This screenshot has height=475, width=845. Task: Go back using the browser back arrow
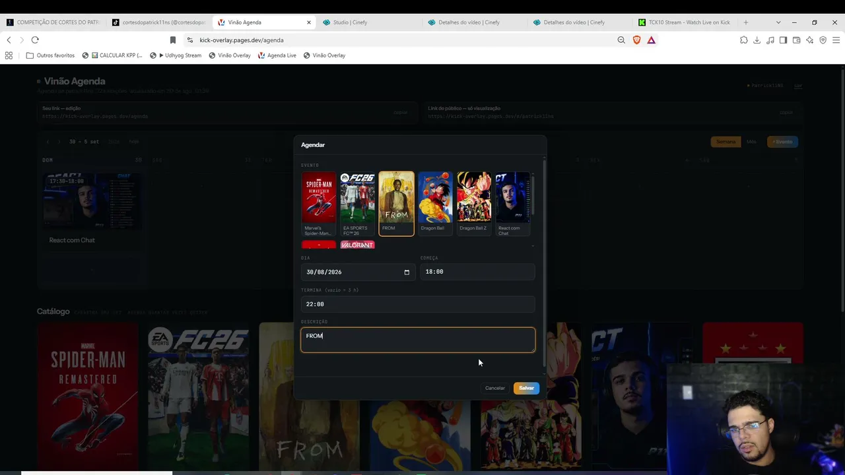[9, 40]
